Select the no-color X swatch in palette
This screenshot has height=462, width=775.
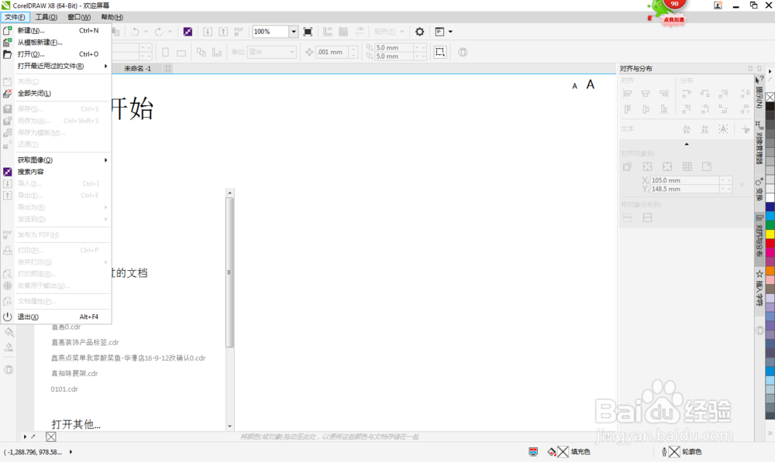coord(770,98)
